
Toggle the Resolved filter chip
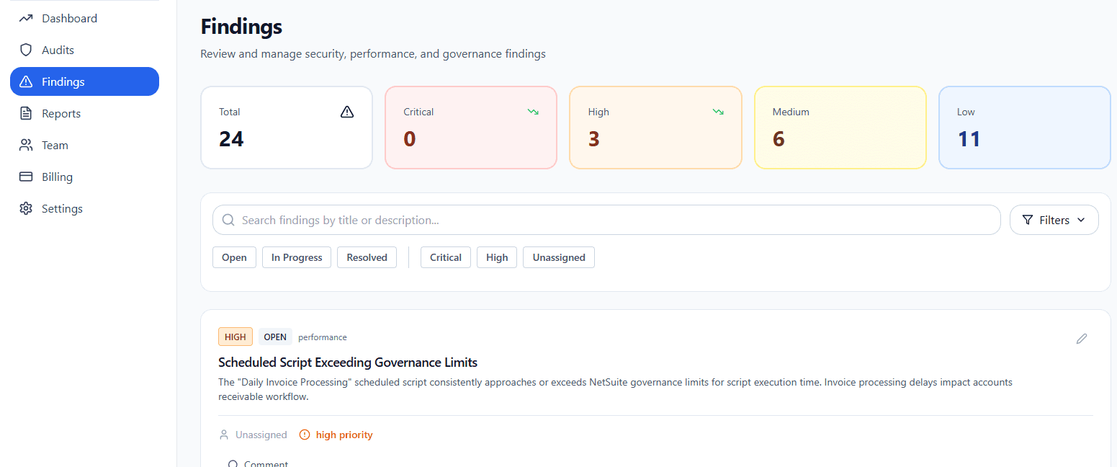[x=367, y=257]
